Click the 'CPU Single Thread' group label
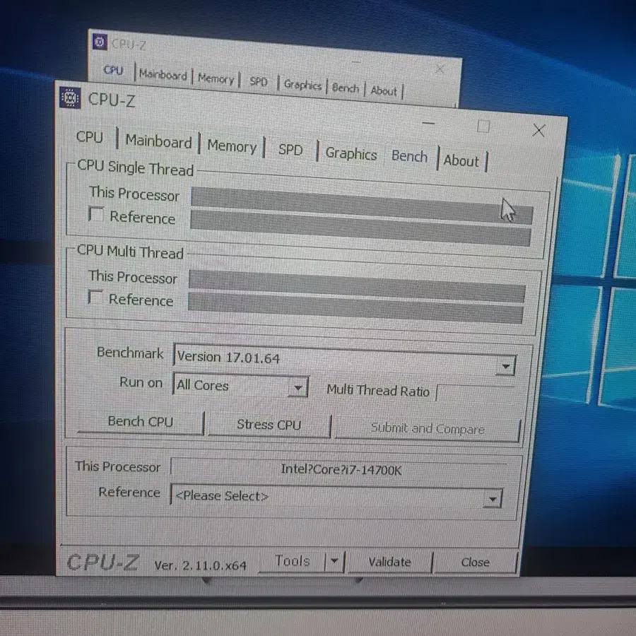636x636 pixels. pos(136,167)
